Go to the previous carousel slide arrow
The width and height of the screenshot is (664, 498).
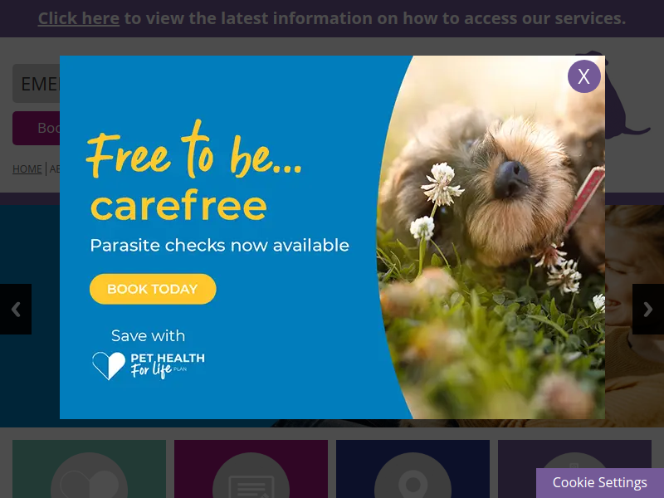click(16, 309)
